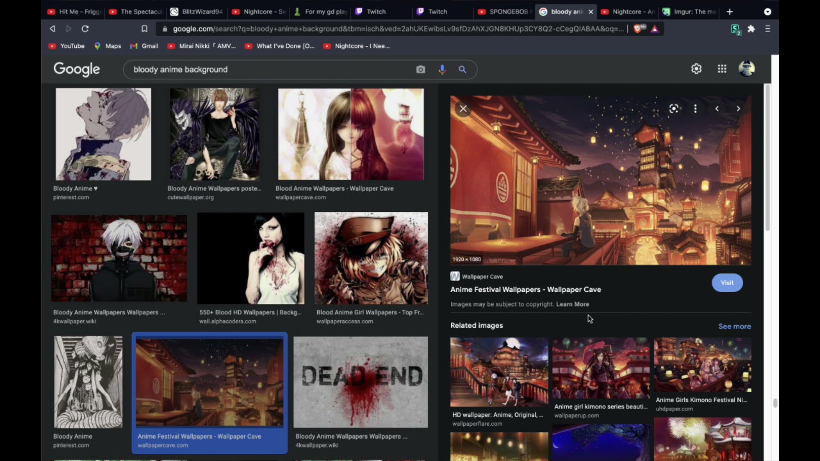
Task: Click in the search text field
Action: pyautogui.click(x=269, y=69)
